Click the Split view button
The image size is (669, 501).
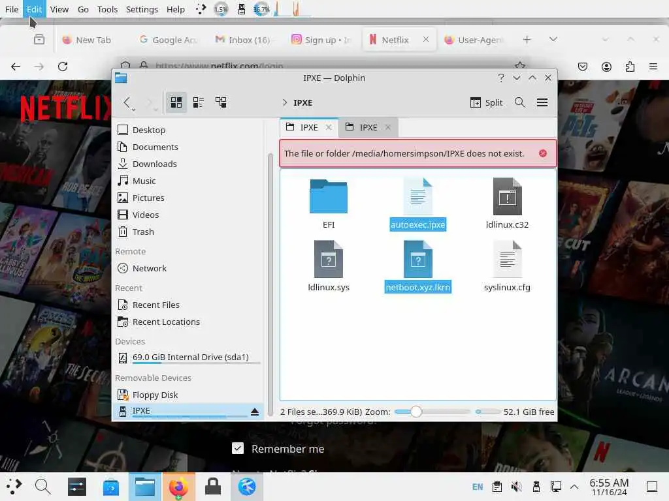[486, 102]
